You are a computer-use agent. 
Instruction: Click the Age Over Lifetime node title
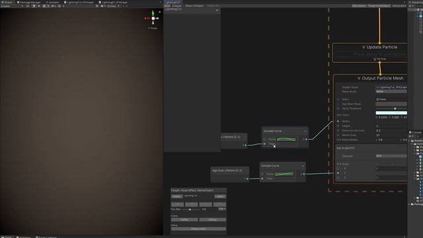coord(227,171)
